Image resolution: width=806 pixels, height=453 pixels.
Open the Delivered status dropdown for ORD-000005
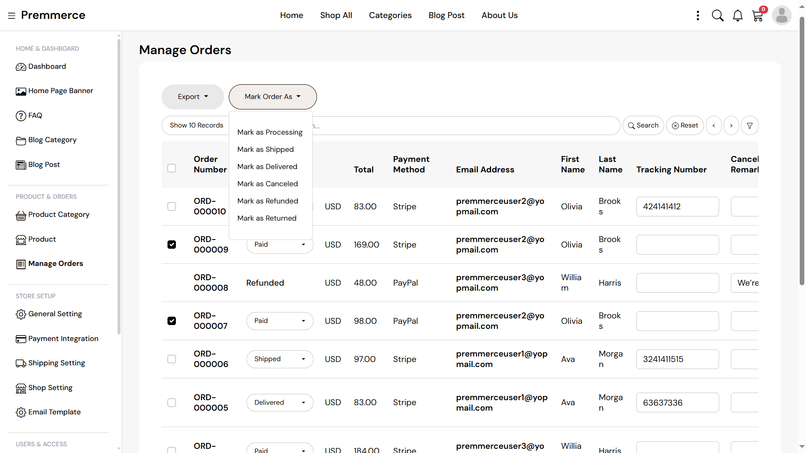click(280, 403)
